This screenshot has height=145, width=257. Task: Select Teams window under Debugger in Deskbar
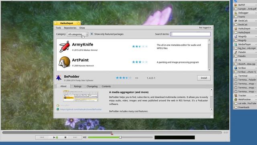click(245, 17)
